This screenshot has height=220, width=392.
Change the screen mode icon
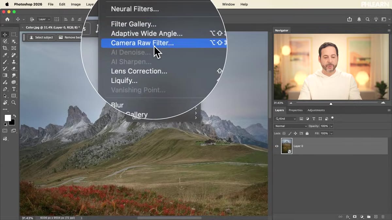click(x=14, y=131)
